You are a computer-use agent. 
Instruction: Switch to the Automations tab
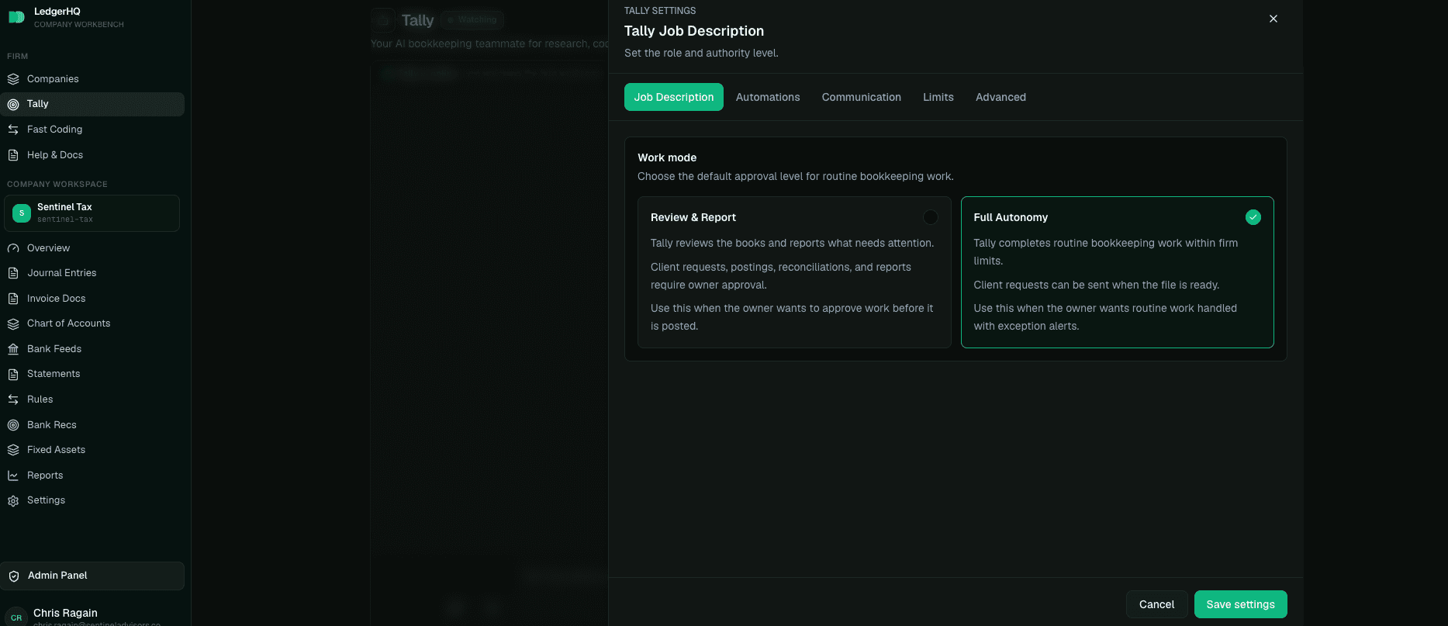pyautogui.click(x=768, y=97)
